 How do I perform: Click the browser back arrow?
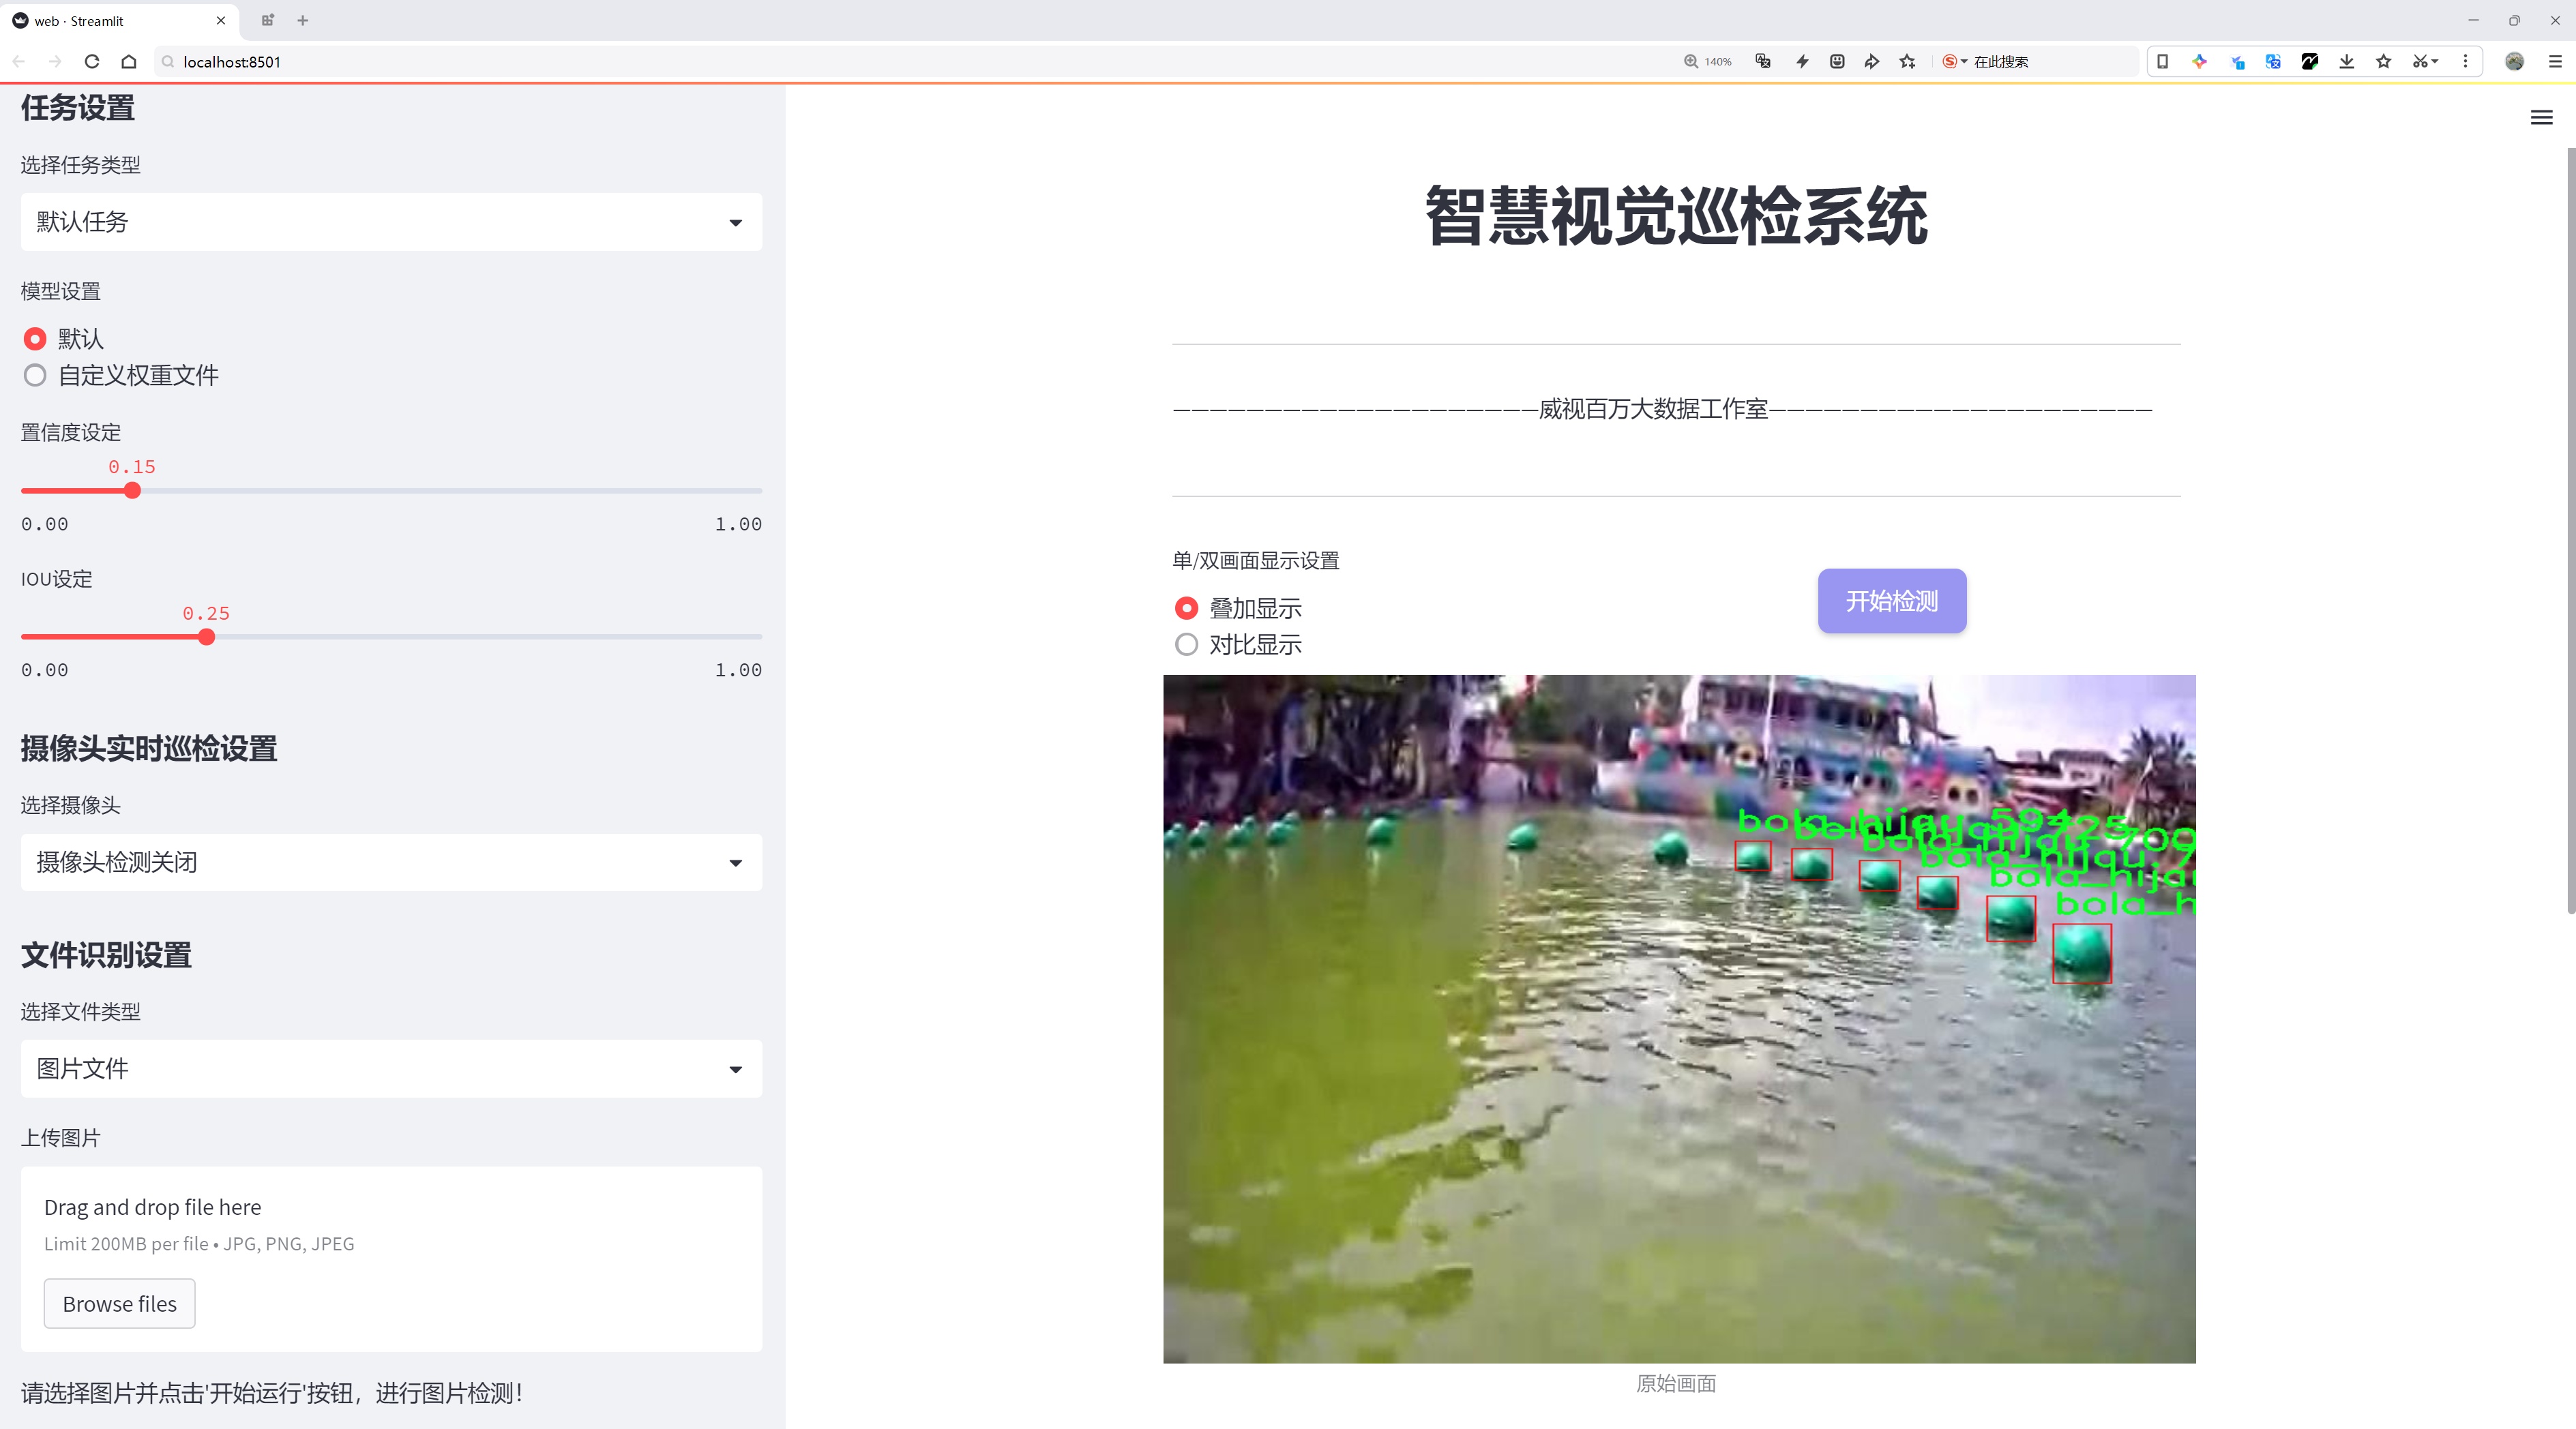click(19, 62)
